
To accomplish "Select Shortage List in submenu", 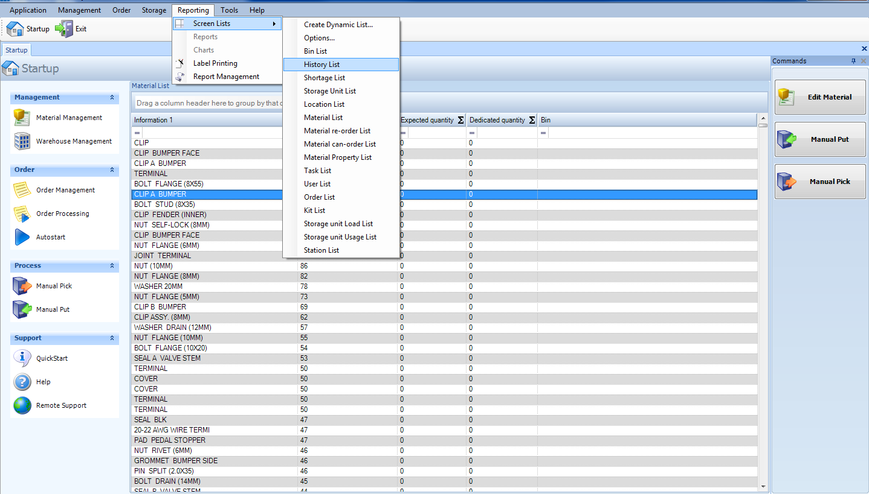I will click(x=341, y=78).
